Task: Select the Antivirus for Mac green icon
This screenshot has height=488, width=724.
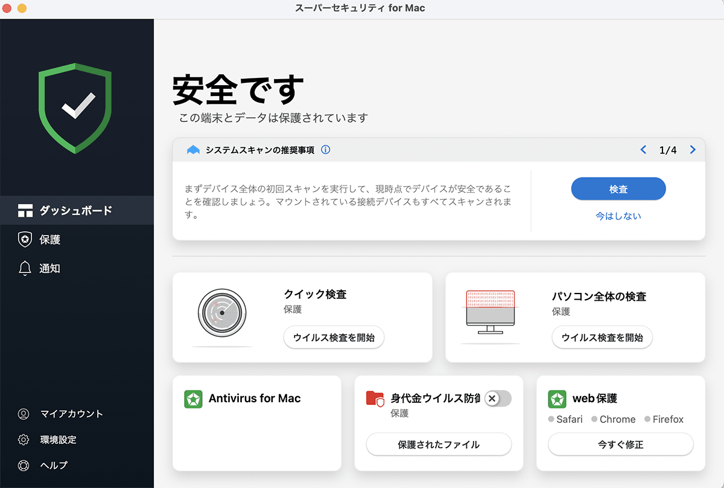Action: (x=192, y=399)
